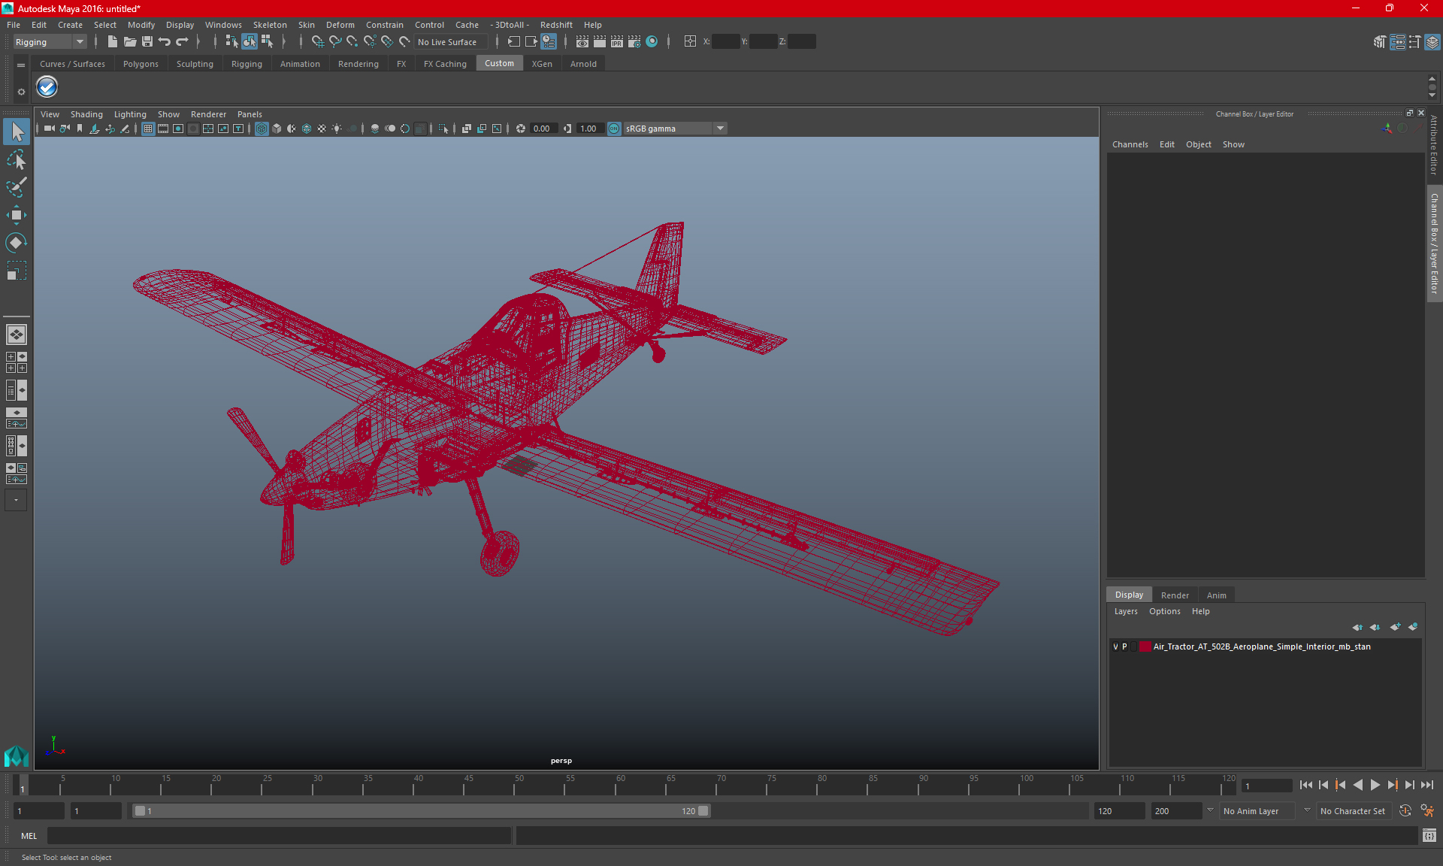Viewport: 1443px width, 866px height.
Task: Go to start of playback range
Action: [1306, 785]
